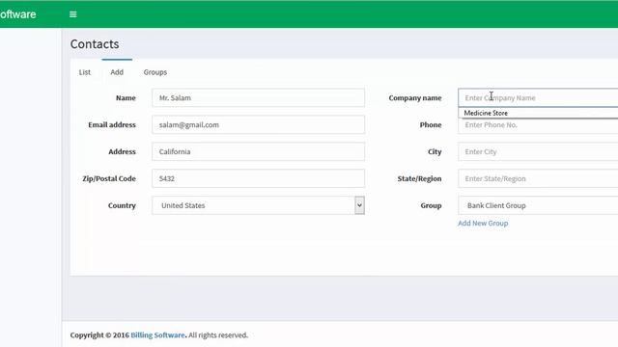618x347 pixels.
Task: Click the Group field label
Action: click(x=431, y=205)
